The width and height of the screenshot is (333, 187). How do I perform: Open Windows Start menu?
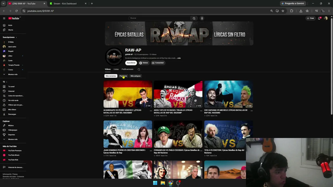[x=155, y=183]
